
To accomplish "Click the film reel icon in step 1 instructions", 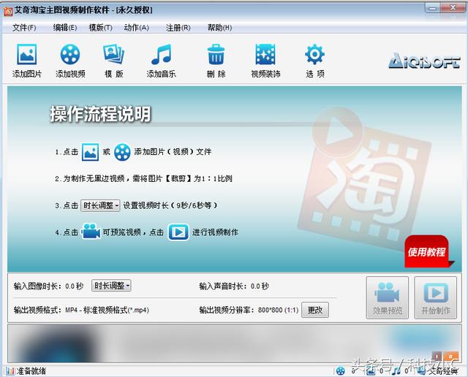I will tap(122, 152).
